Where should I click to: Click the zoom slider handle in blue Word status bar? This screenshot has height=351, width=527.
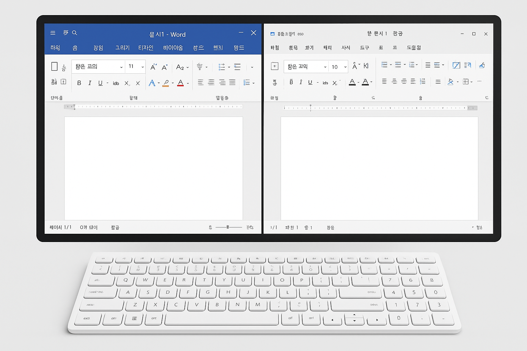pyautogui.click(x=227, y=227)
